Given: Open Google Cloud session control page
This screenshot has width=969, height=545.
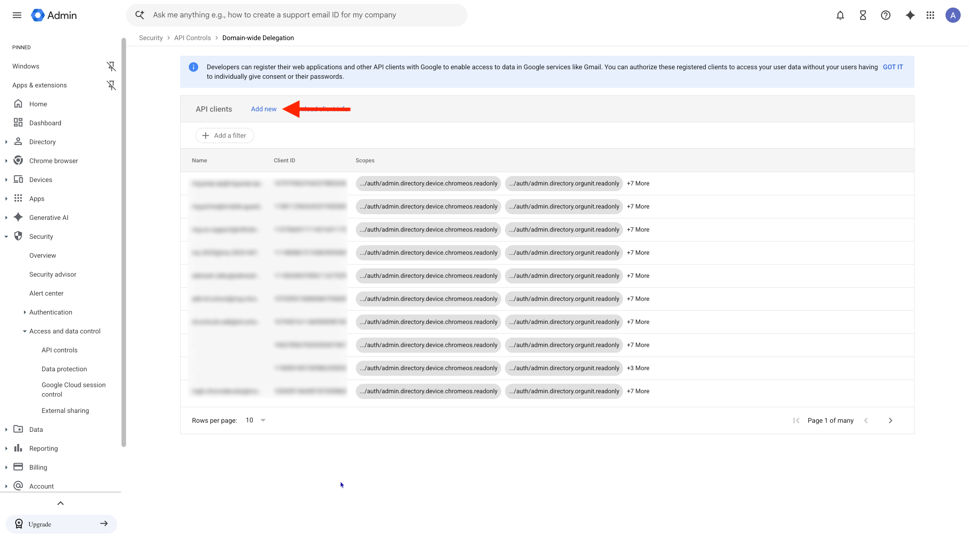Looking at the screenshot, I should [x=73, y=389].
